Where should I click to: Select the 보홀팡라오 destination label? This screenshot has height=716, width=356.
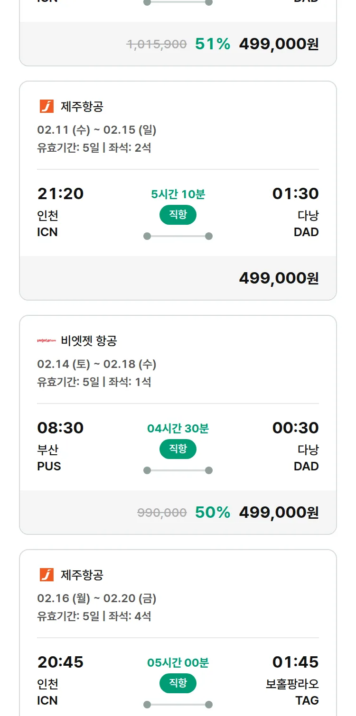292,684
